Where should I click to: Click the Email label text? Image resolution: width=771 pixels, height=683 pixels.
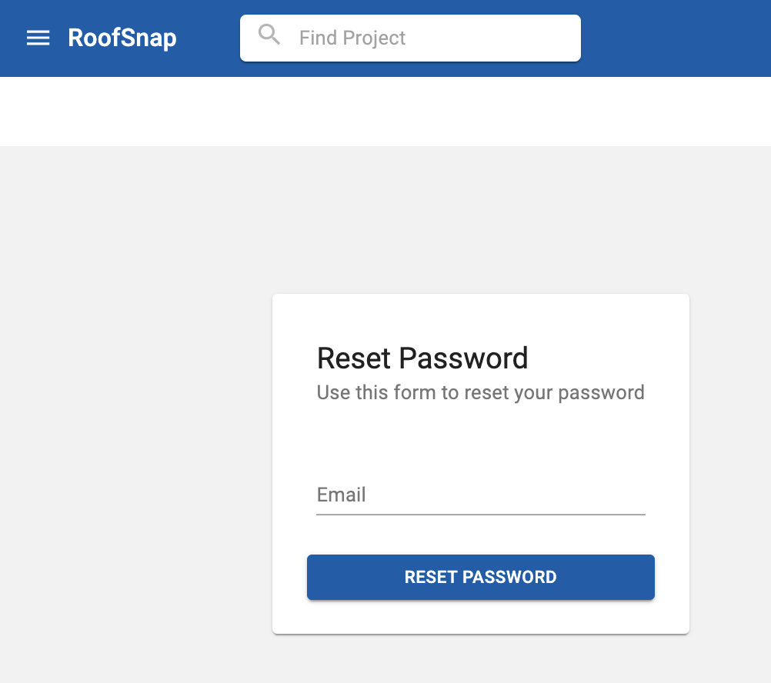[341, 495]
